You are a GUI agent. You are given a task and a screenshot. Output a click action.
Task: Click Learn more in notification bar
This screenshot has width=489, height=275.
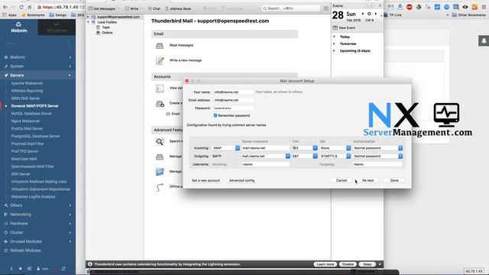[325, 264]
